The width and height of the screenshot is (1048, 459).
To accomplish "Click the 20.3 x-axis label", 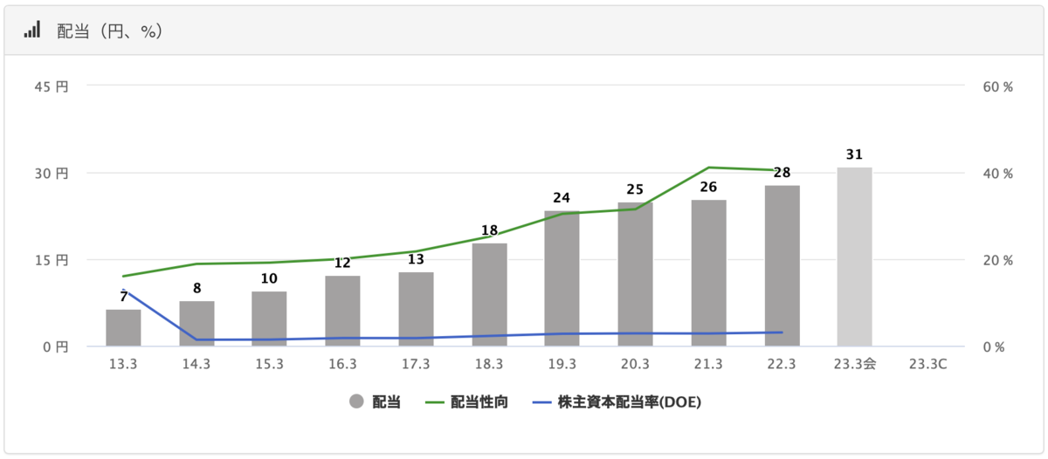I will tap(635, 365).
